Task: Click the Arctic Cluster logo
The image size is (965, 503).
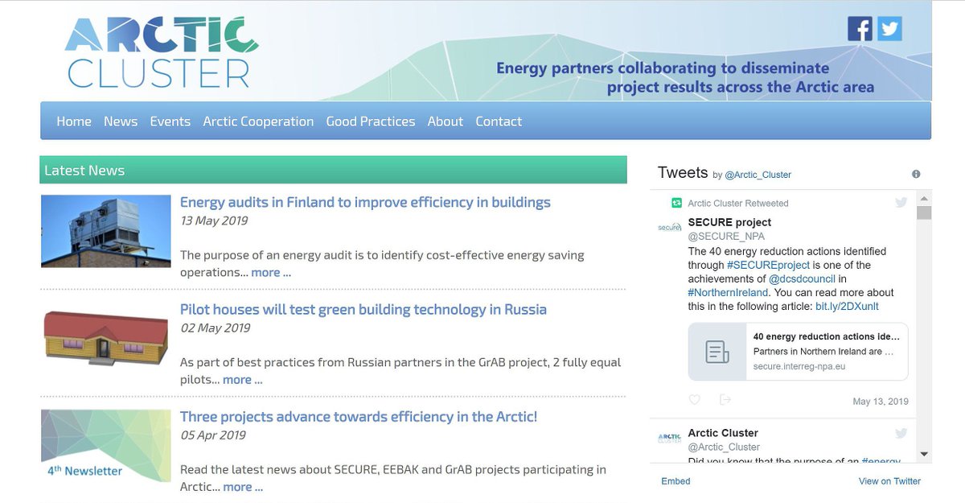Action: point(162,52)
